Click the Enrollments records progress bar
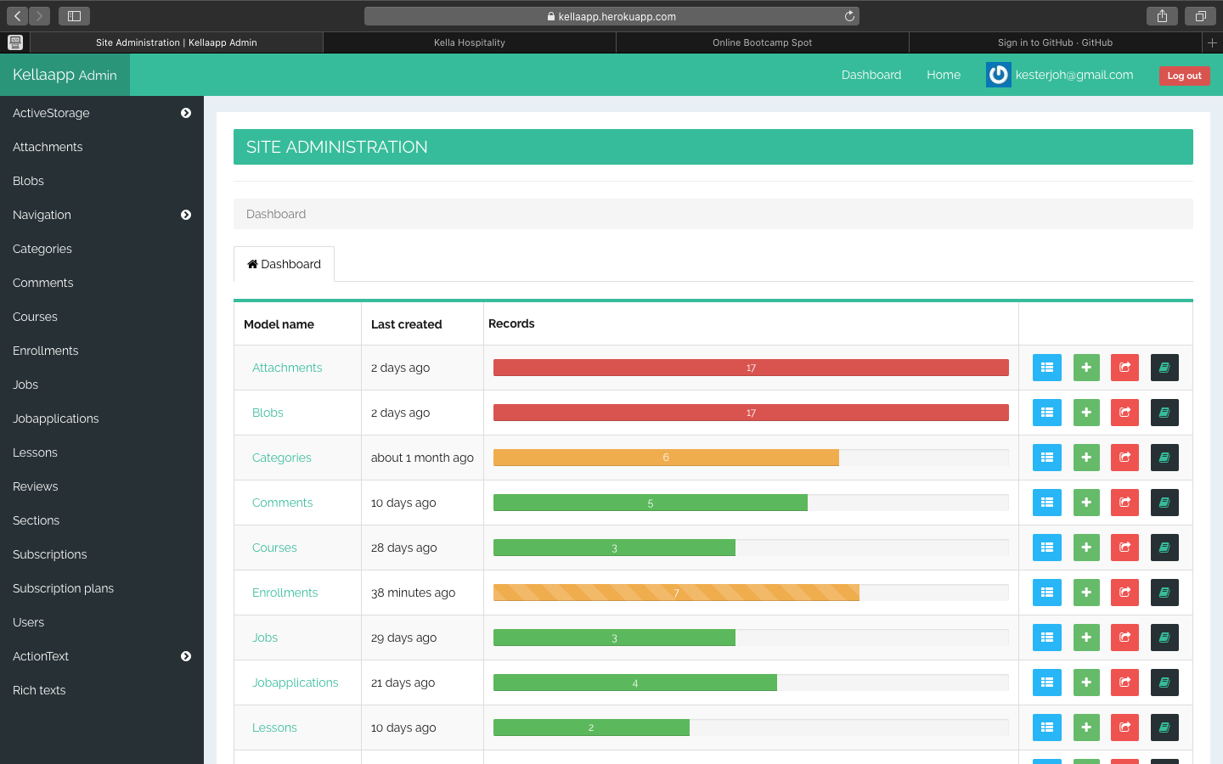 coord(675,592)
